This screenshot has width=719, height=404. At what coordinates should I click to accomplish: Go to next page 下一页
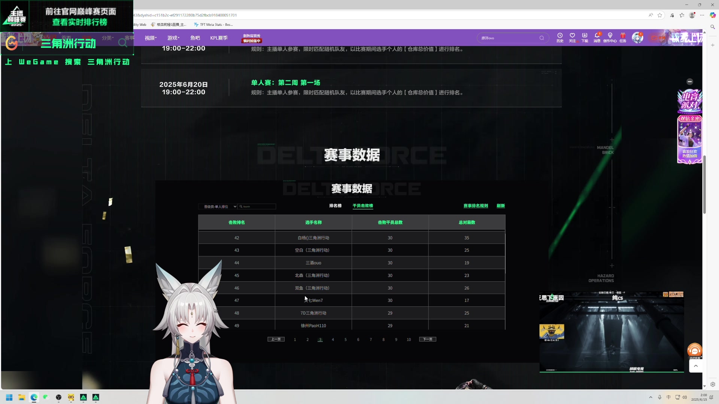(428, 339)
